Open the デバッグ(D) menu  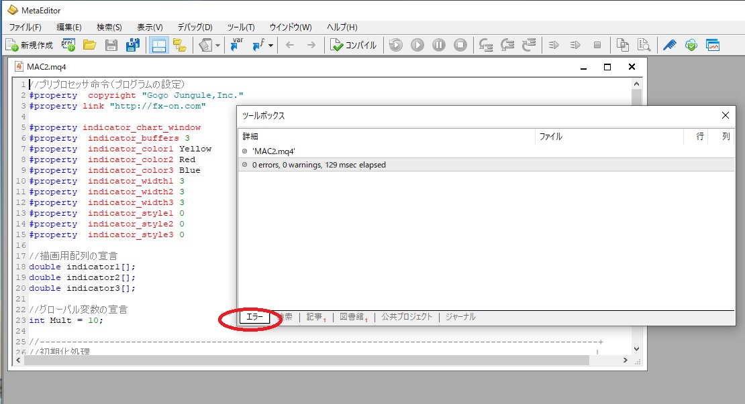pyautogui.click(x=195, y=27)
